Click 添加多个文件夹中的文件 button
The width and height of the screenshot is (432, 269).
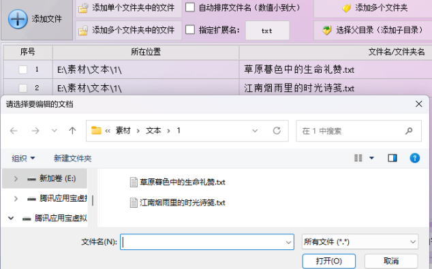pyautogui.click(x=128, y=30)
